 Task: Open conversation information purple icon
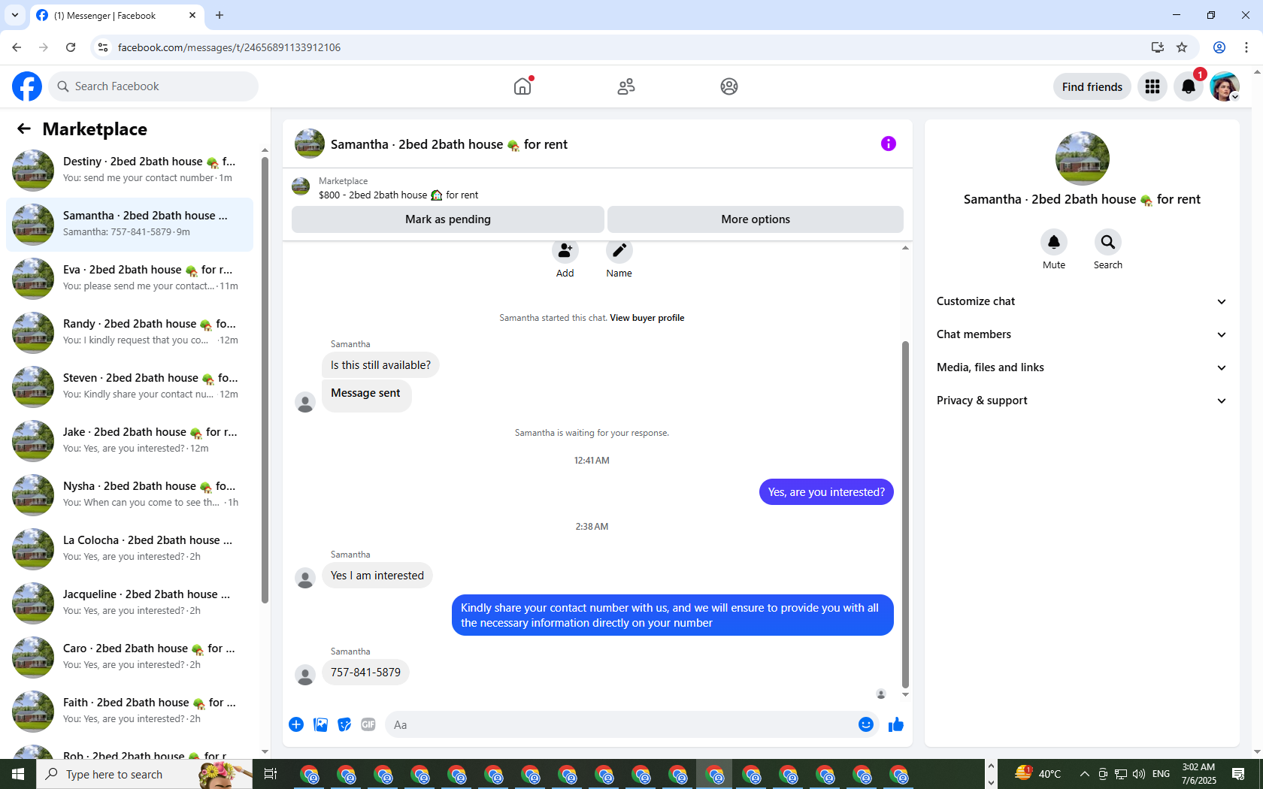click(889, 144)
